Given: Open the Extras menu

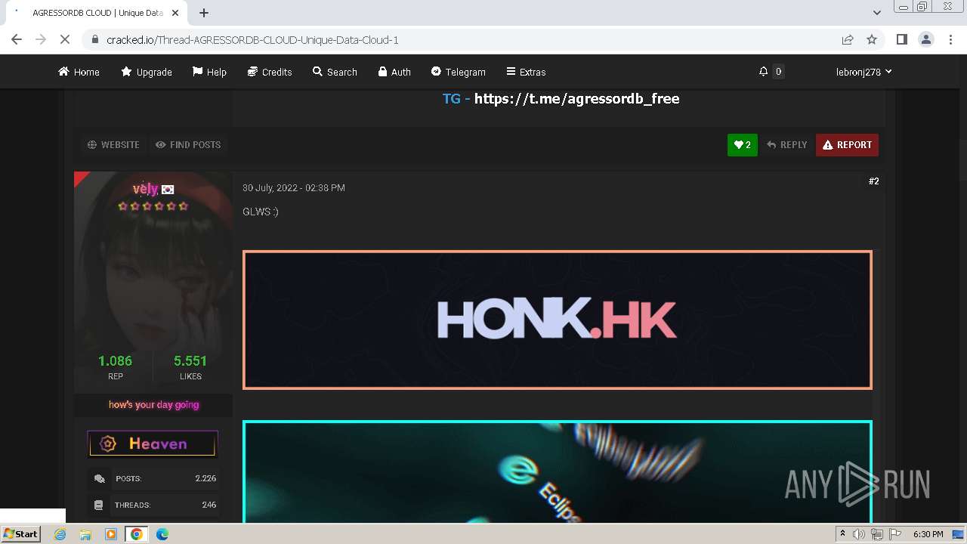Looking at the screenshot, I should pyautogui.click(x=526, y=72).
